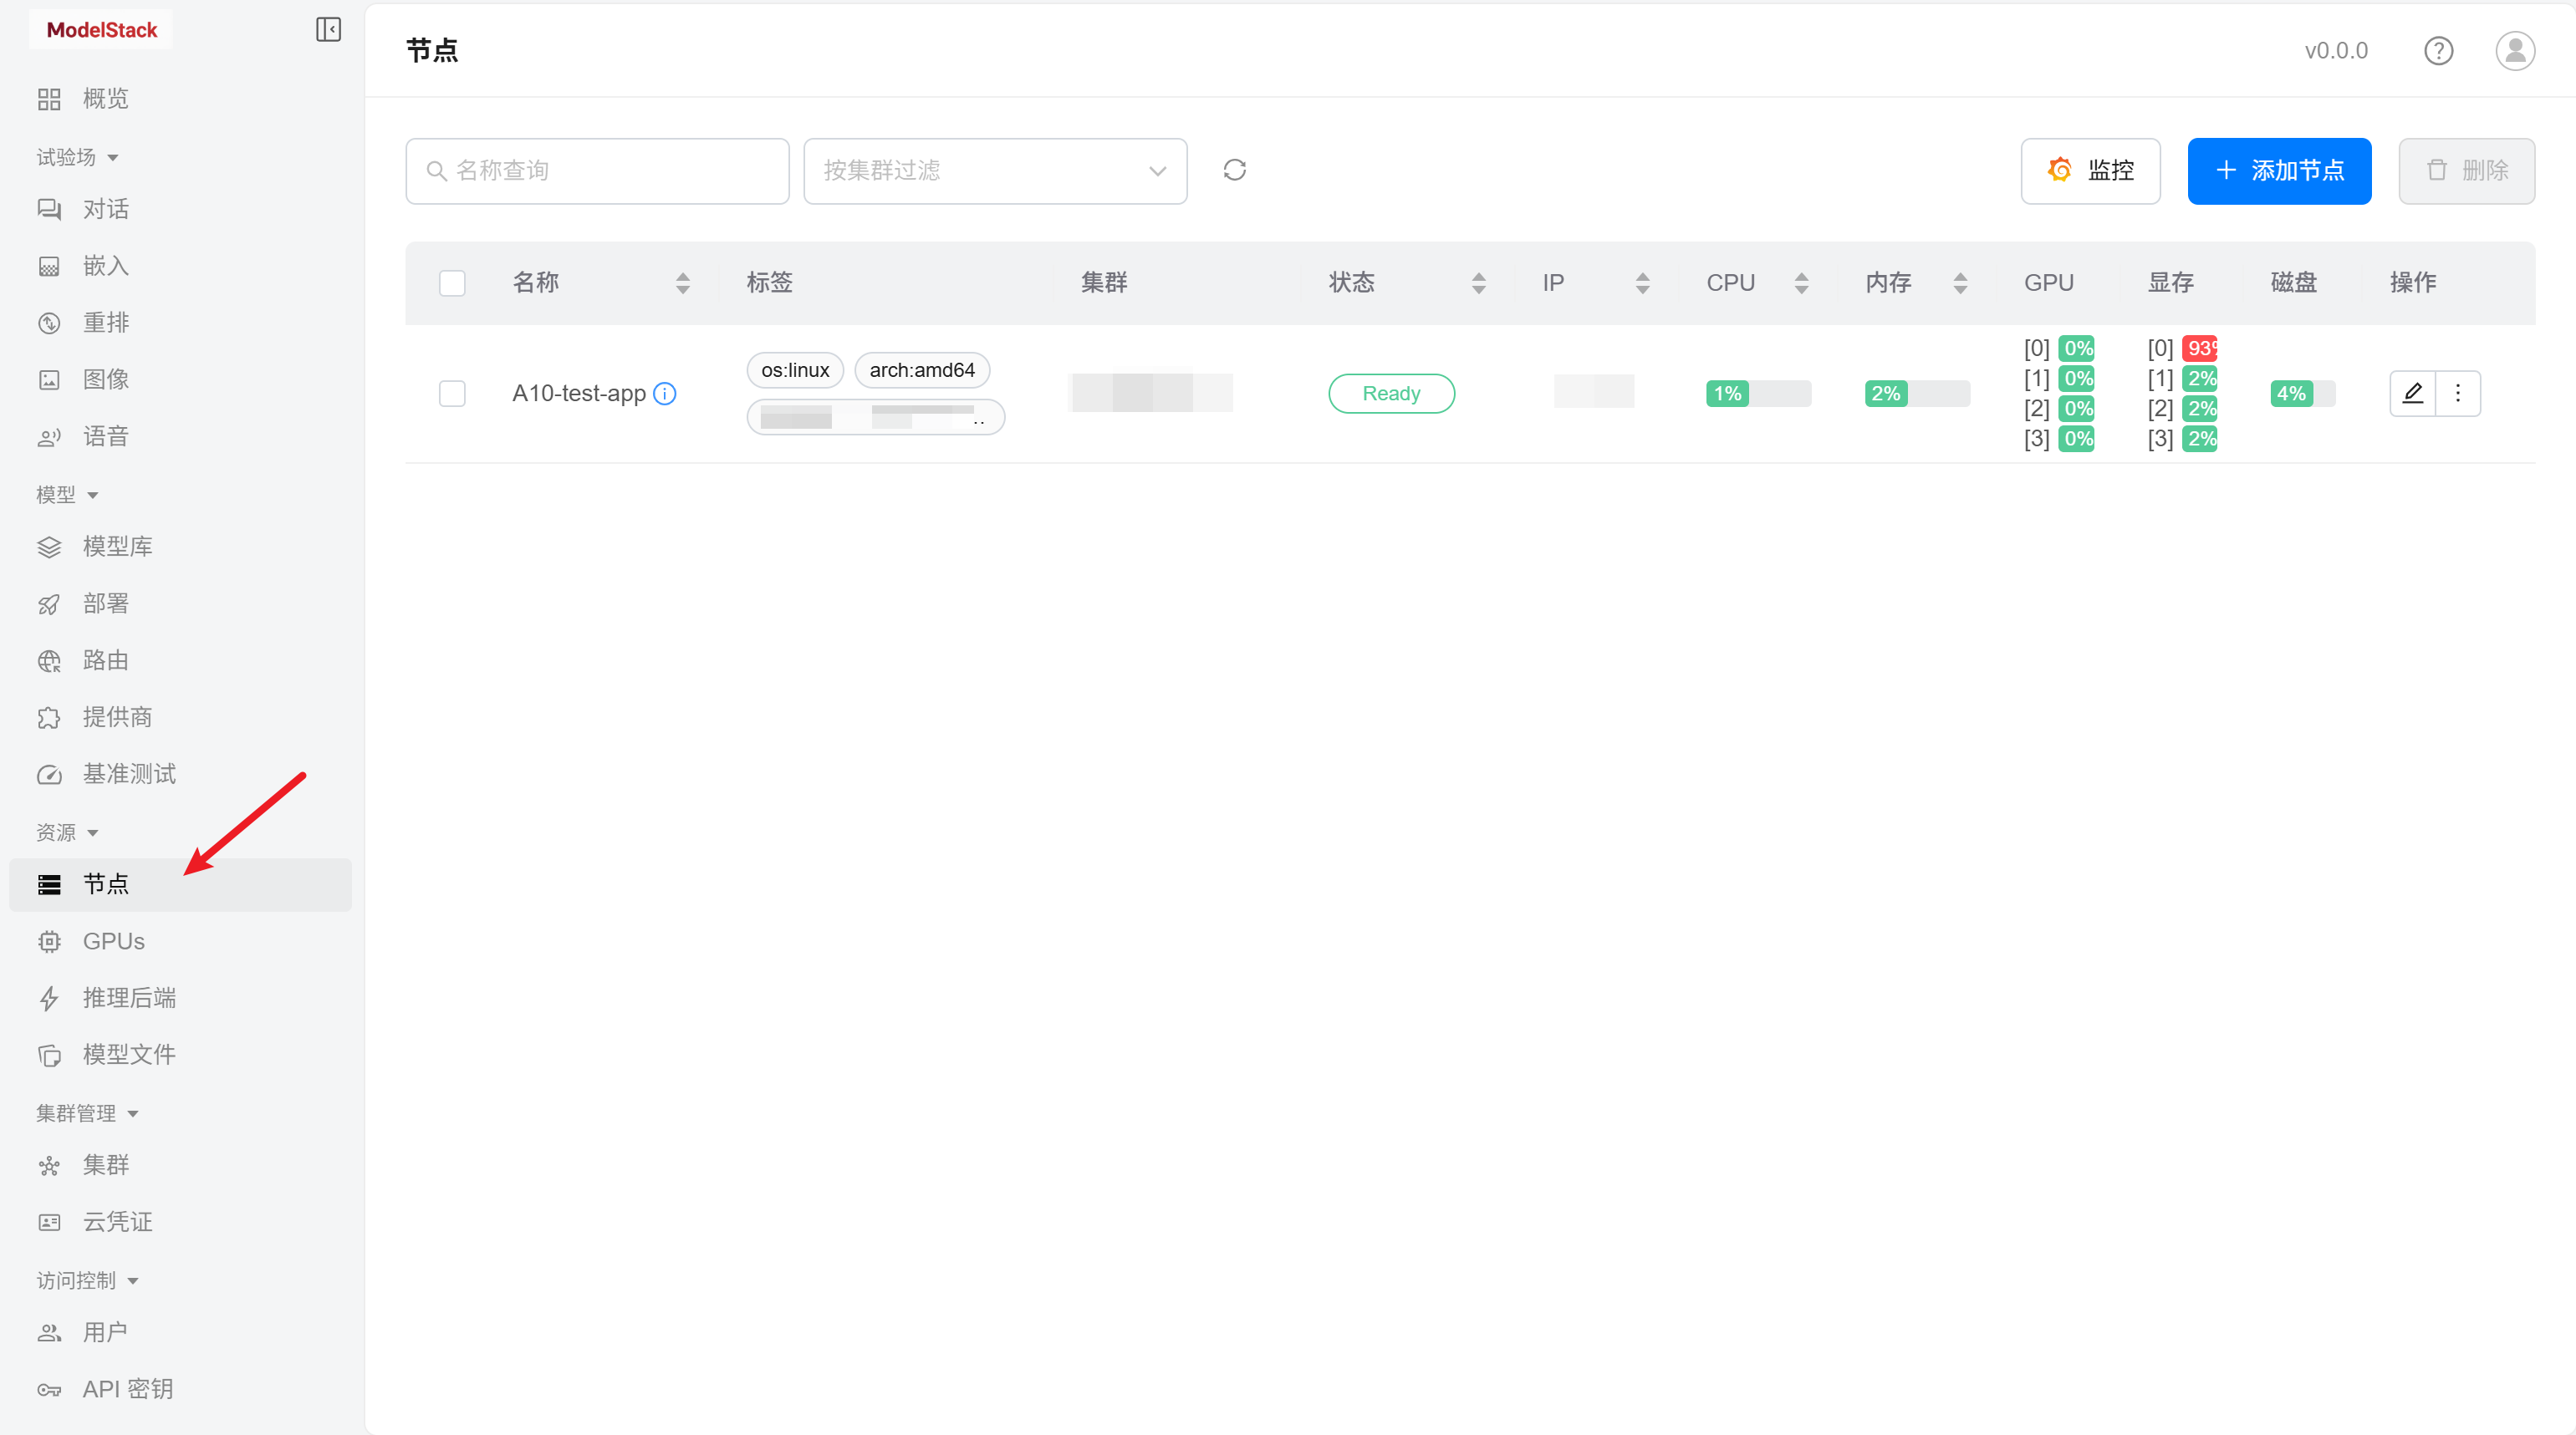Sort by CPU column arrows
The width and height of the screenshot is (2576, 1435).
1801,282
